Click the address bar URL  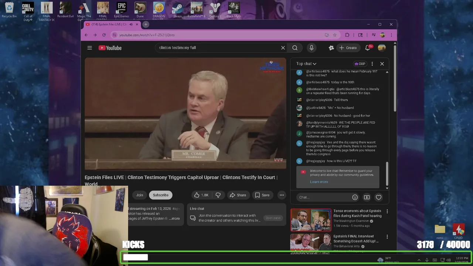[147, 35]
